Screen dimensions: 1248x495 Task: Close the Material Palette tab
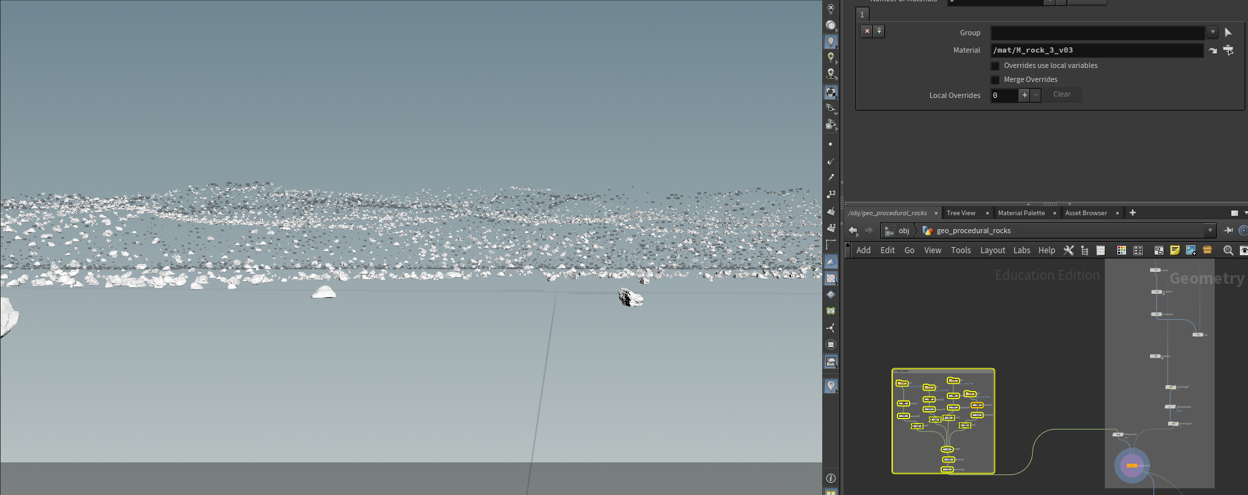pyautogui.click(x=1055, y=213)
